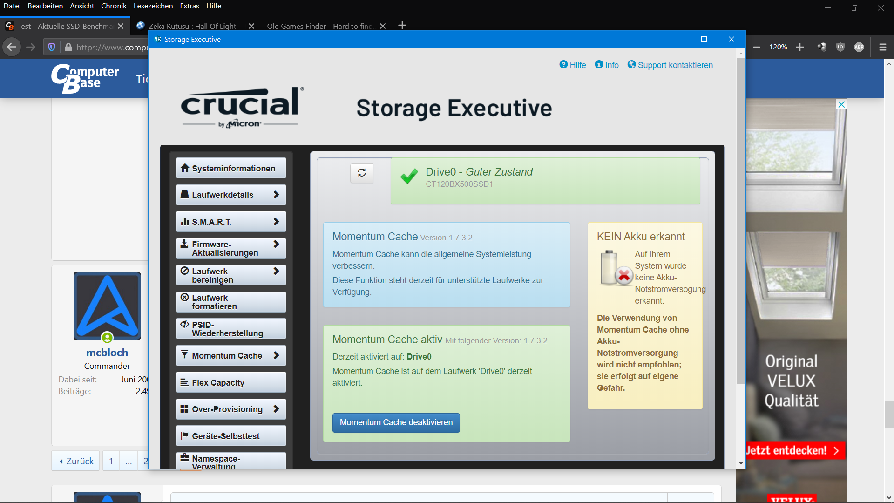Open Systeminformationen via house icon
Screen dimensions: 894x503
tap(185, 168)
